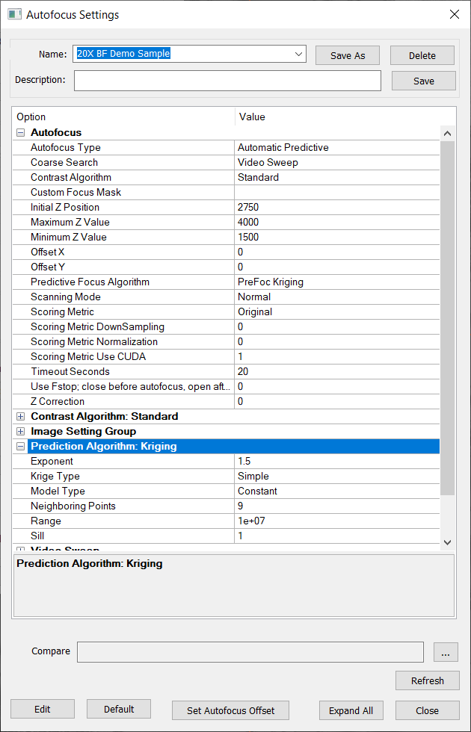
Task: Click the Expand All button
Action: [351, 710]
